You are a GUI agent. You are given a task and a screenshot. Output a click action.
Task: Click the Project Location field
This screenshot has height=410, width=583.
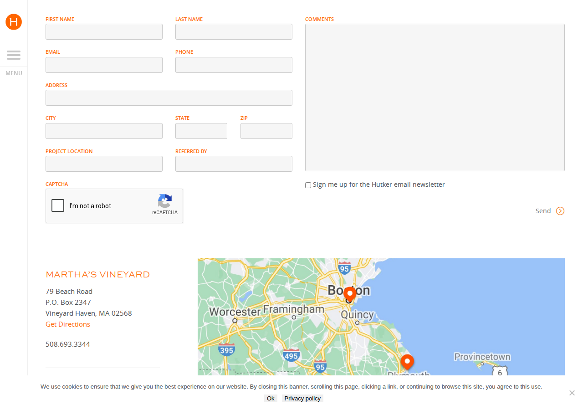click(104, 164)
